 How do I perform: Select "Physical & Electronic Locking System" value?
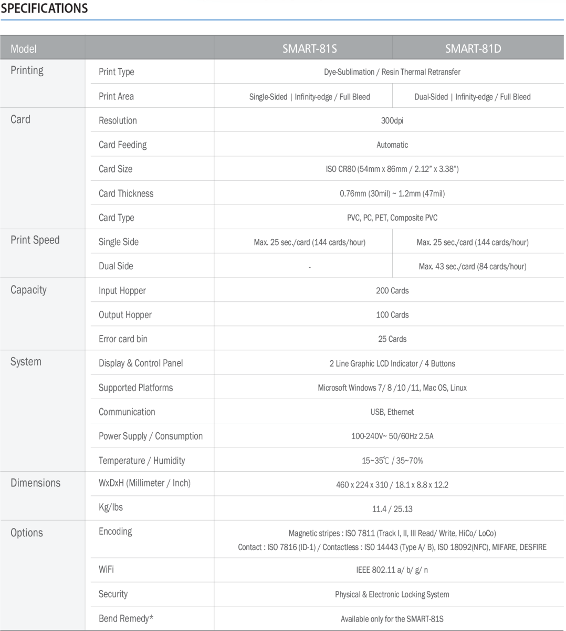[392, 595]
